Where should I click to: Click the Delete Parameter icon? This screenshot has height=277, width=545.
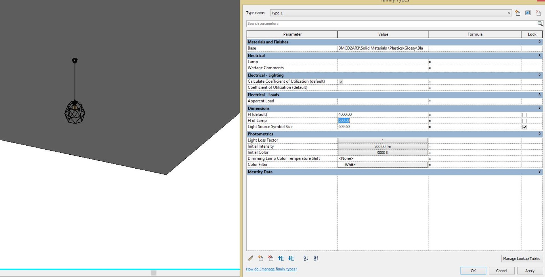click(271, 258)
